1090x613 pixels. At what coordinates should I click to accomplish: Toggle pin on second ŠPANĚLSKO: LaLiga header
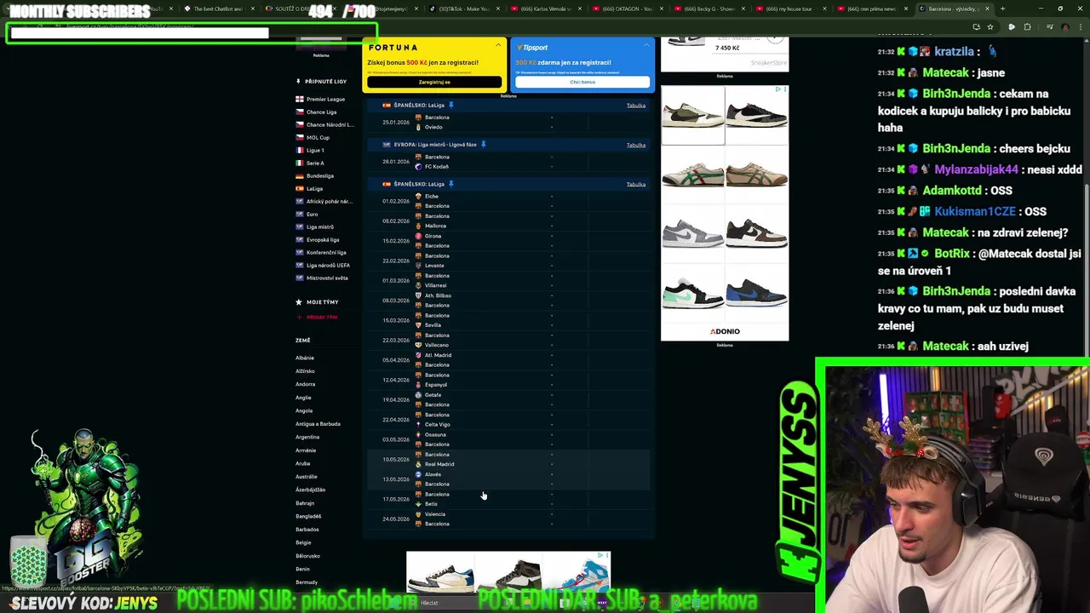click(x=451, y=184)
